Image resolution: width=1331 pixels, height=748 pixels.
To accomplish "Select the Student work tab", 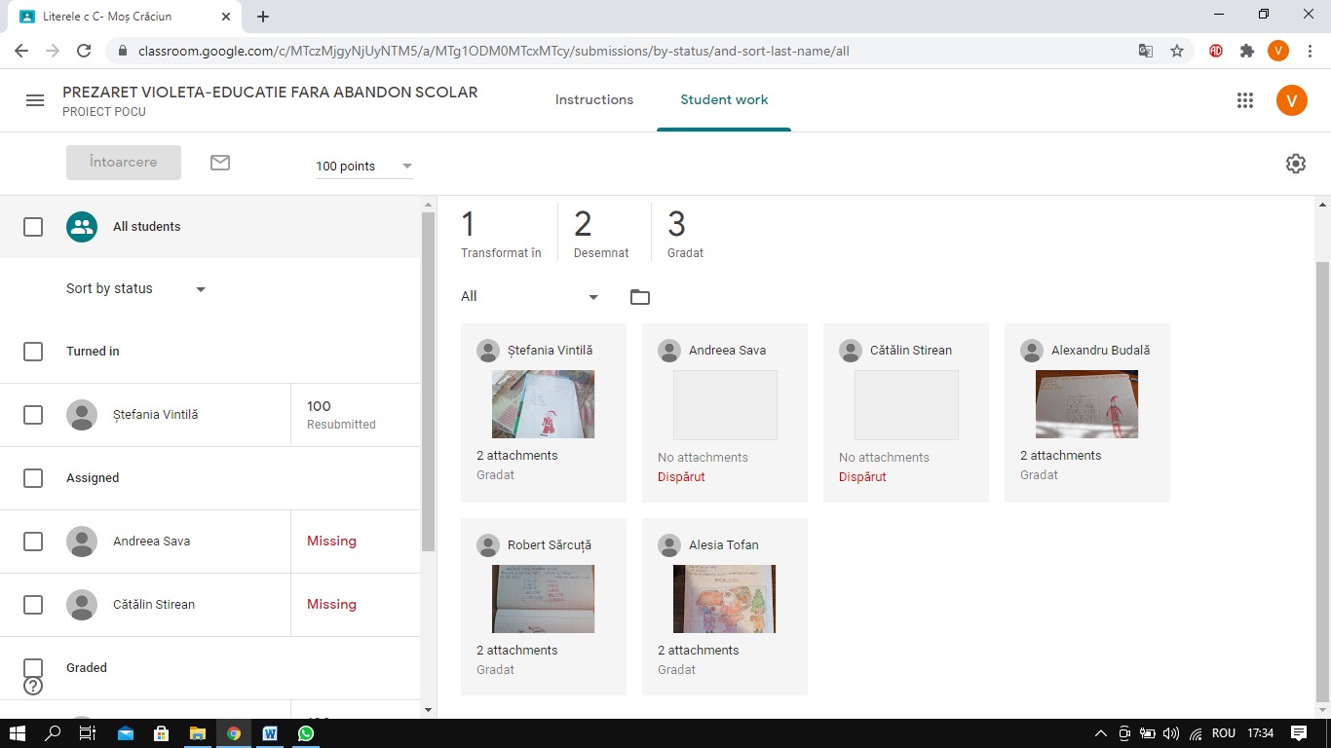I will click(x=724, y=100).
